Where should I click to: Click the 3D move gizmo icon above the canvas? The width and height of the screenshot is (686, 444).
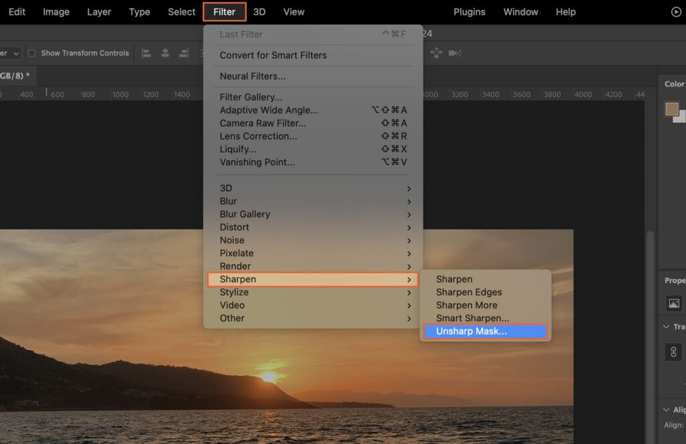(x=436, y=53)
